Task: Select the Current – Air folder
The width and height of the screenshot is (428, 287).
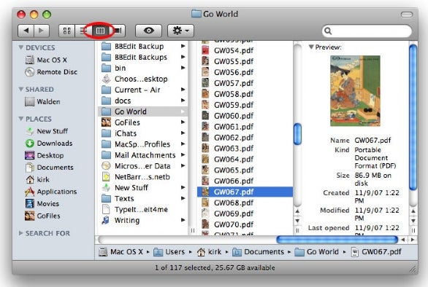Action: pos(143,90)
